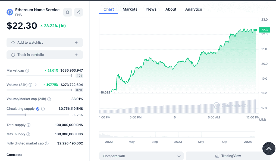Expand the Compare with dropdown
276x161 pixels.
(x=141, y=156)
